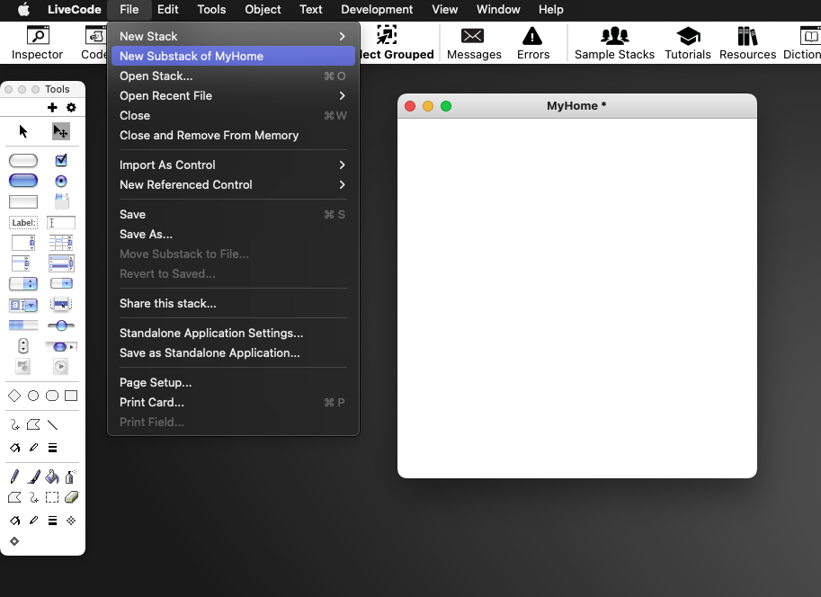This screenshot has width=821, height=597.
Task: Pick the radio button control in Tools palette
Action: [x=61, y=181]
